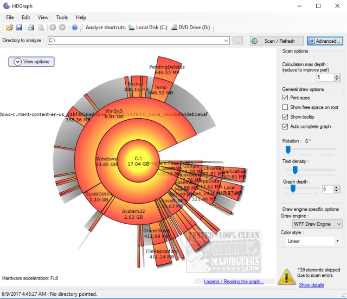Click the save floppy disk icon
The width and height of the screenshot is (347, 299).
point(19,28)
